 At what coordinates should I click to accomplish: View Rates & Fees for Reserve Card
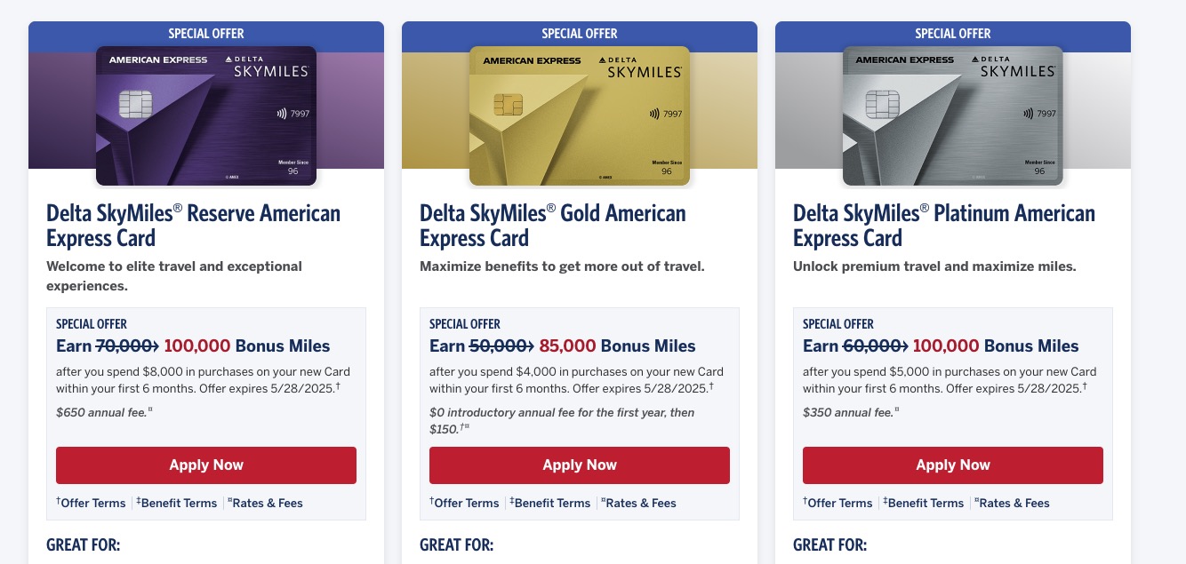[267, 503]
